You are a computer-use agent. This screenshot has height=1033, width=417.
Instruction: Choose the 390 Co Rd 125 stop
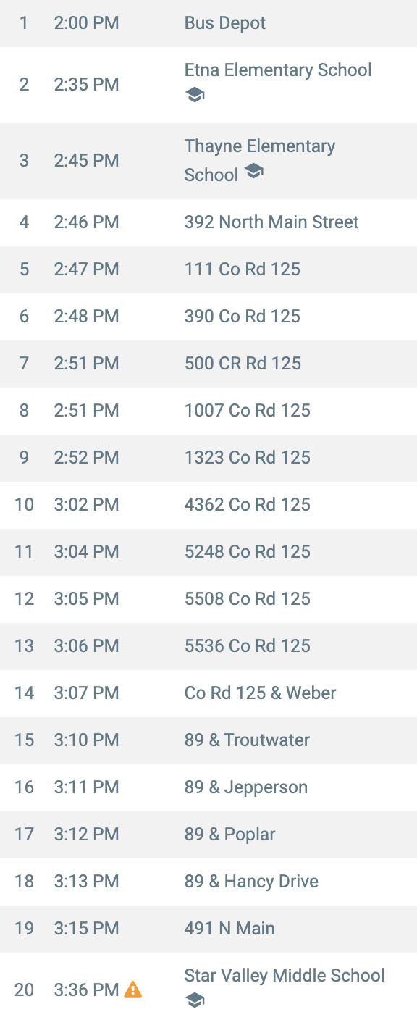click(208, 317)
